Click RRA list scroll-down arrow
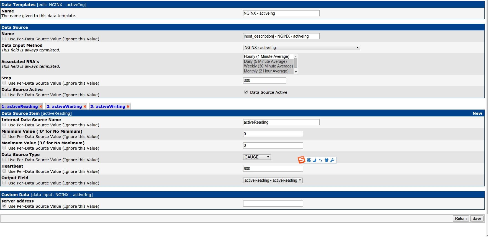488x237 pixels. coord(296,72)
